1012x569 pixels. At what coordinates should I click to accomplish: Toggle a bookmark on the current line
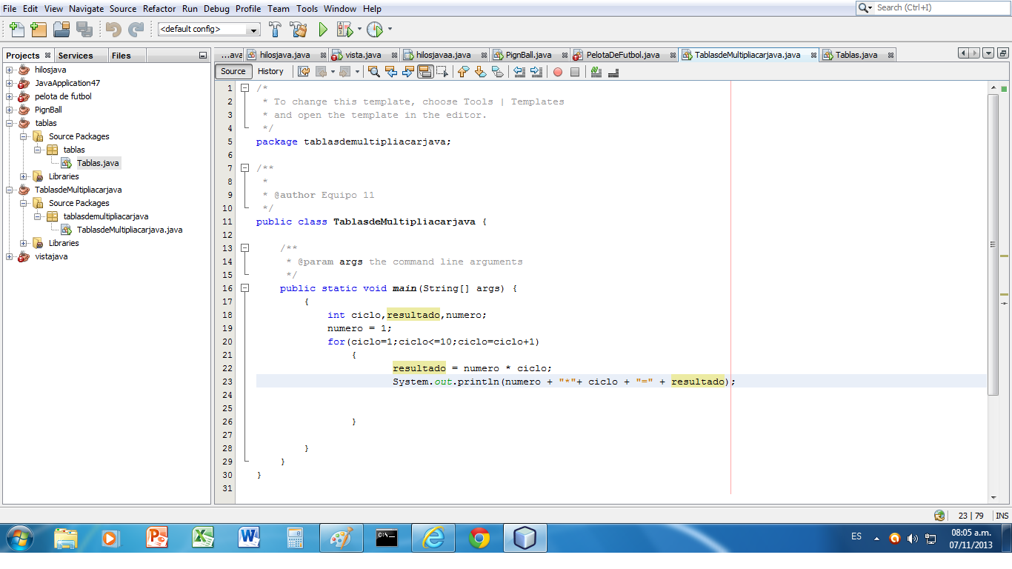pyautogui.click(x=498, y=72)
